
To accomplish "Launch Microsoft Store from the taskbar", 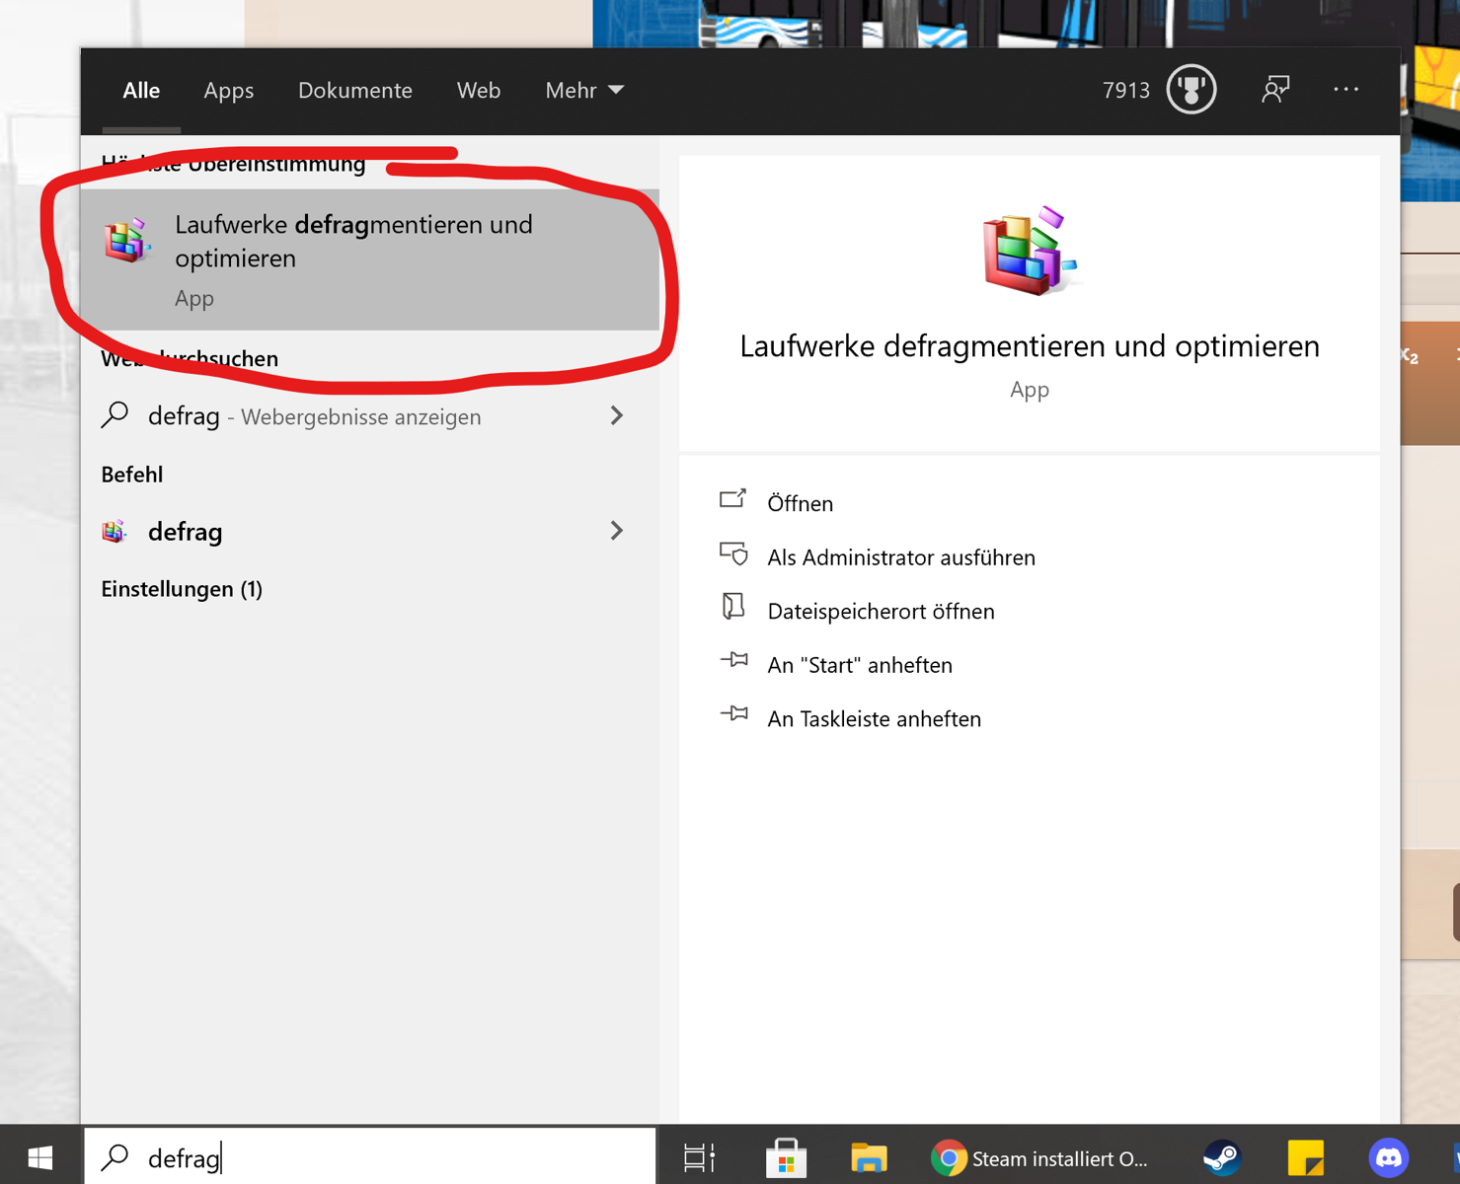I will click(786, 1156).
